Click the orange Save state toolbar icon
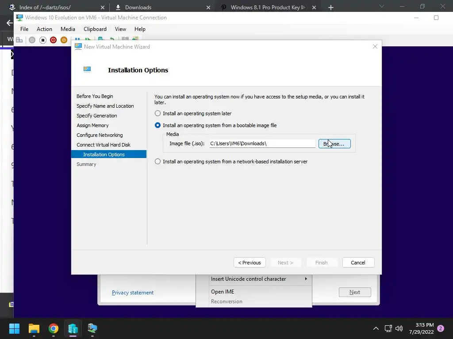 pos(64,40)
